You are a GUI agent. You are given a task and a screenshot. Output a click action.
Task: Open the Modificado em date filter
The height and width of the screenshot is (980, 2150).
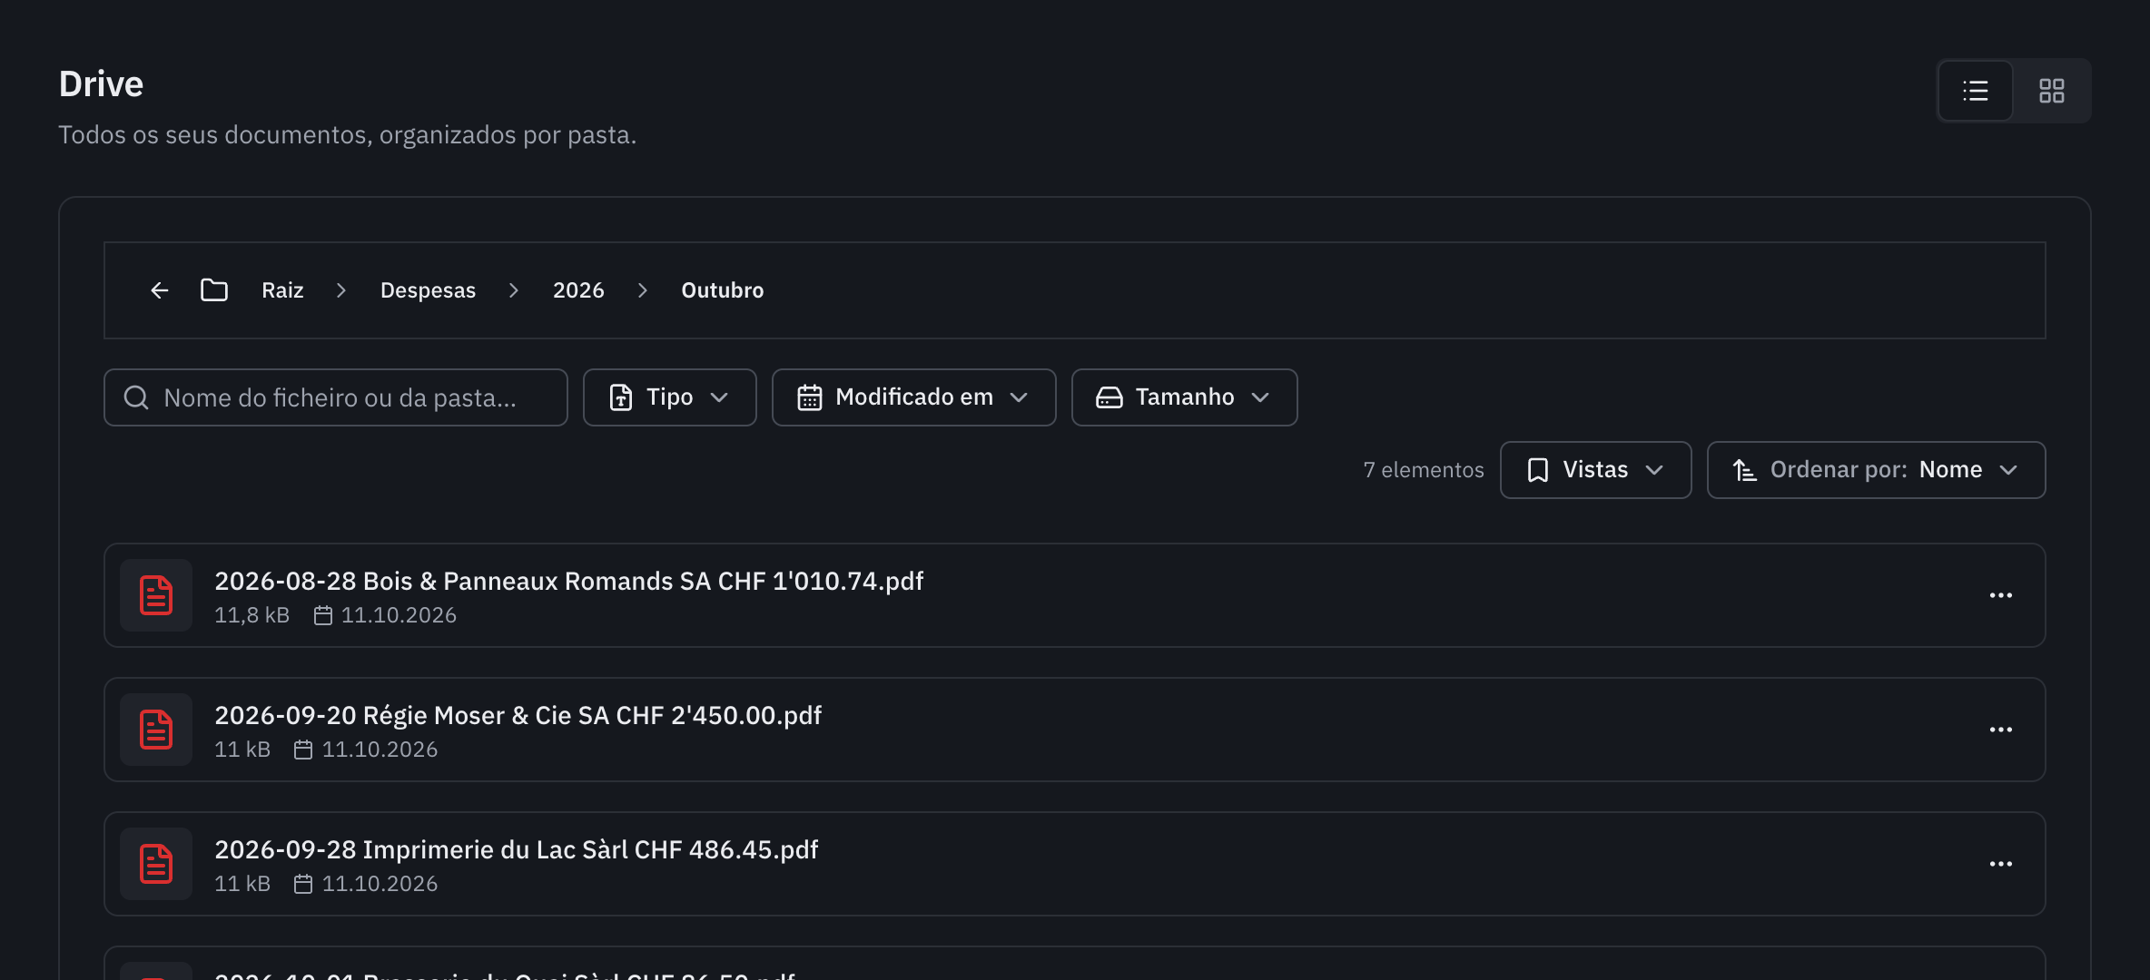(914, 397)
